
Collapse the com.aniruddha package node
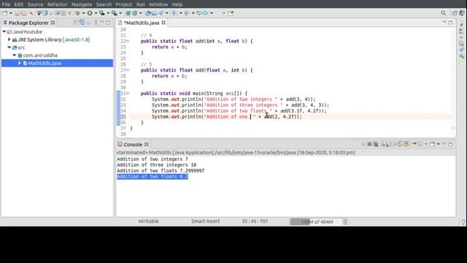(x=15, y=56)
